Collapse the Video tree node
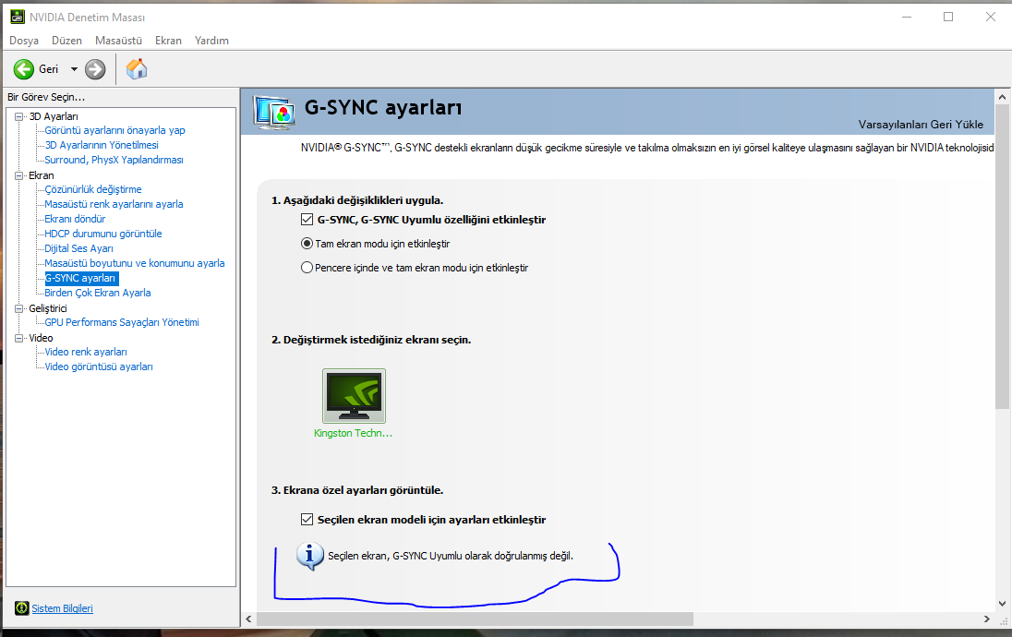Image resolution: width=1012 pixels, height=637 pixels. coord(18,338)
